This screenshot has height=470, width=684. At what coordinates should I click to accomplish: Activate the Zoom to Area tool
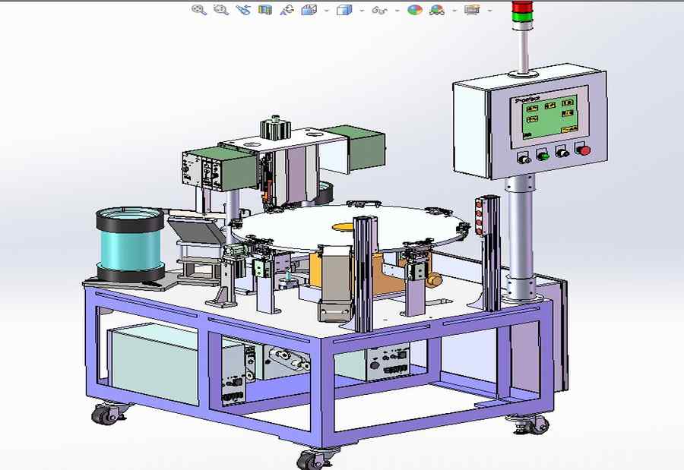pyautogui.click(x=221, y=10)
